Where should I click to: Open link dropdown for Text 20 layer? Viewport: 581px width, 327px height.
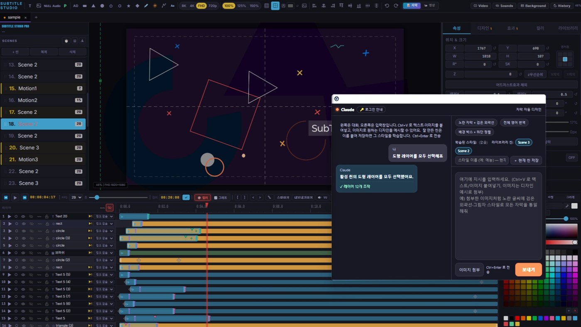pos(104,216)
